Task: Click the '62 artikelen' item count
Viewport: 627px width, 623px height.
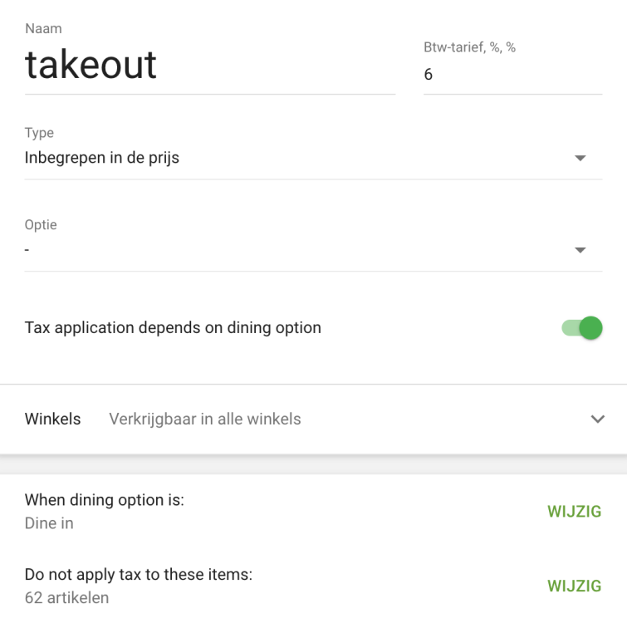Action: pos(66,597)
